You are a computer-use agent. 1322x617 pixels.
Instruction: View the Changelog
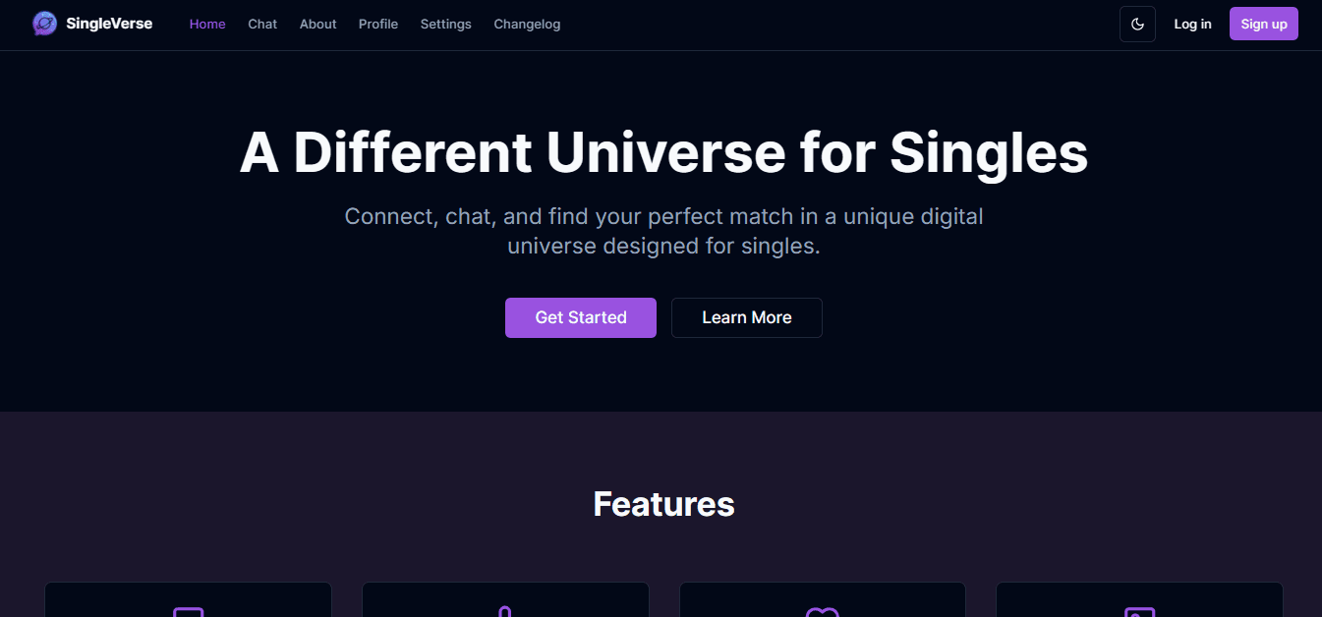point(527,24)
